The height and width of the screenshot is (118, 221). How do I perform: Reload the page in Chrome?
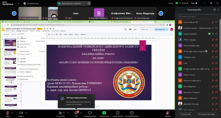point(8,25)
